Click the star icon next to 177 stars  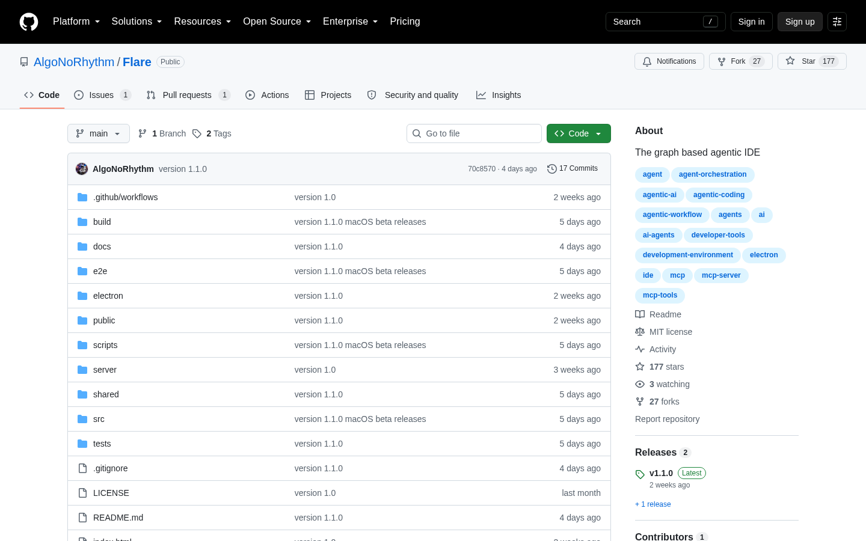pyautogui.click(x=640, y=367)
